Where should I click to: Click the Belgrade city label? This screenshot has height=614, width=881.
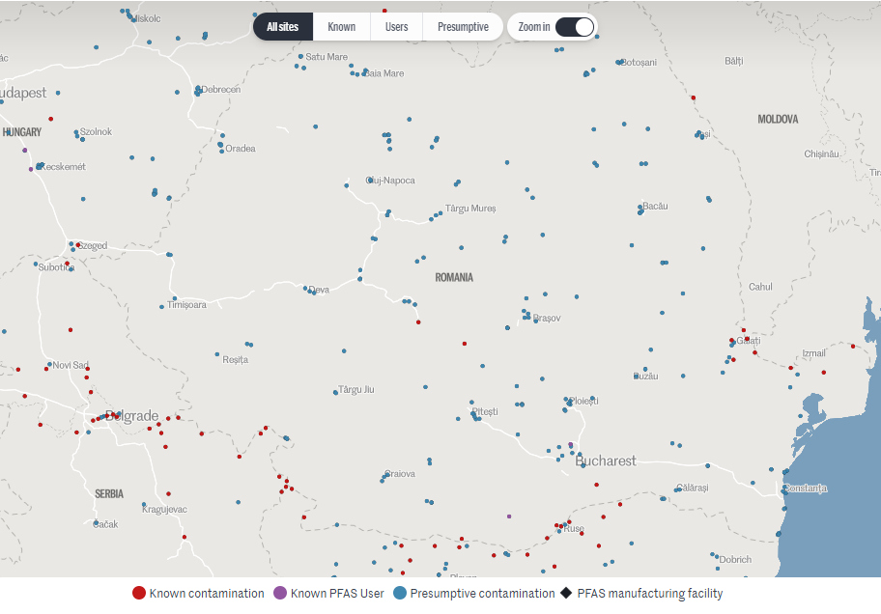(x=131, y=416)
